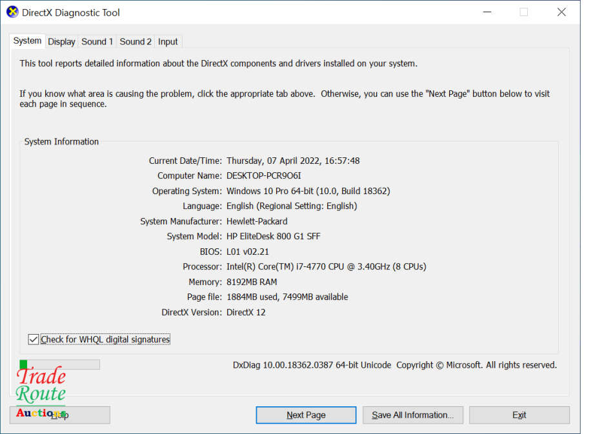Close the DirectX Diagnostic Tool window
This screenshot has width=613, height=434.
(x=561, y=12)
